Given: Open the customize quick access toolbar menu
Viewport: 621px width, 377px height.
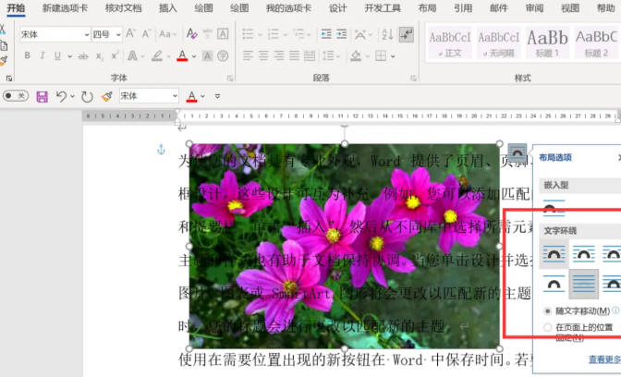Looking at the screenshot, I should (217, 96).
